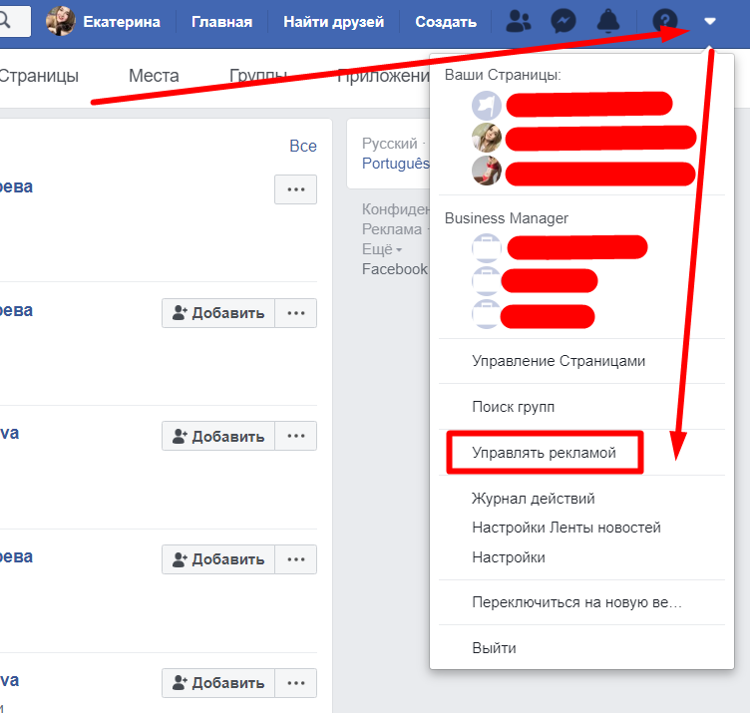Go to Екатерина profile link
The height and width of the screenshot is (713, 750).
point(122,22)
